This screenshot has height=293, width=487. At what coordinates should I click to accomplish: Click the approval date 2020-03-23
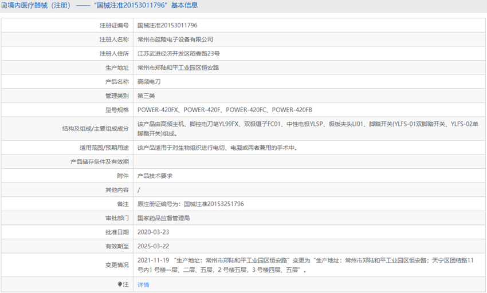click(x=153, y=232)
